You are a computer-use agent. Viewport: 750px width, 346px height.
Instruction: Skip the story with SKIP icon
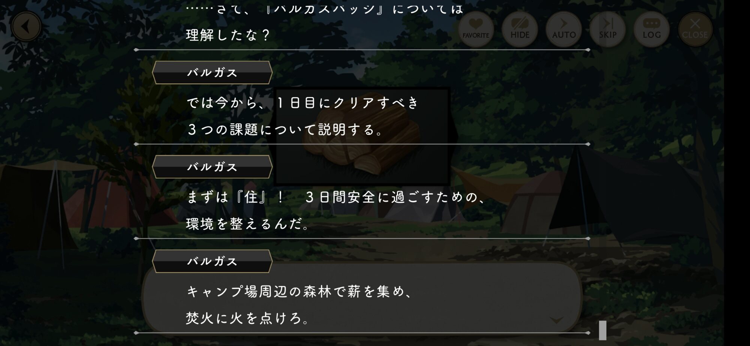[607, 29]
